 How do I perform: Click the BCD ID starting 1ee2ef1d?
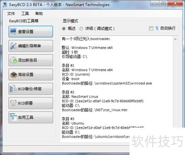click(103, 128)
